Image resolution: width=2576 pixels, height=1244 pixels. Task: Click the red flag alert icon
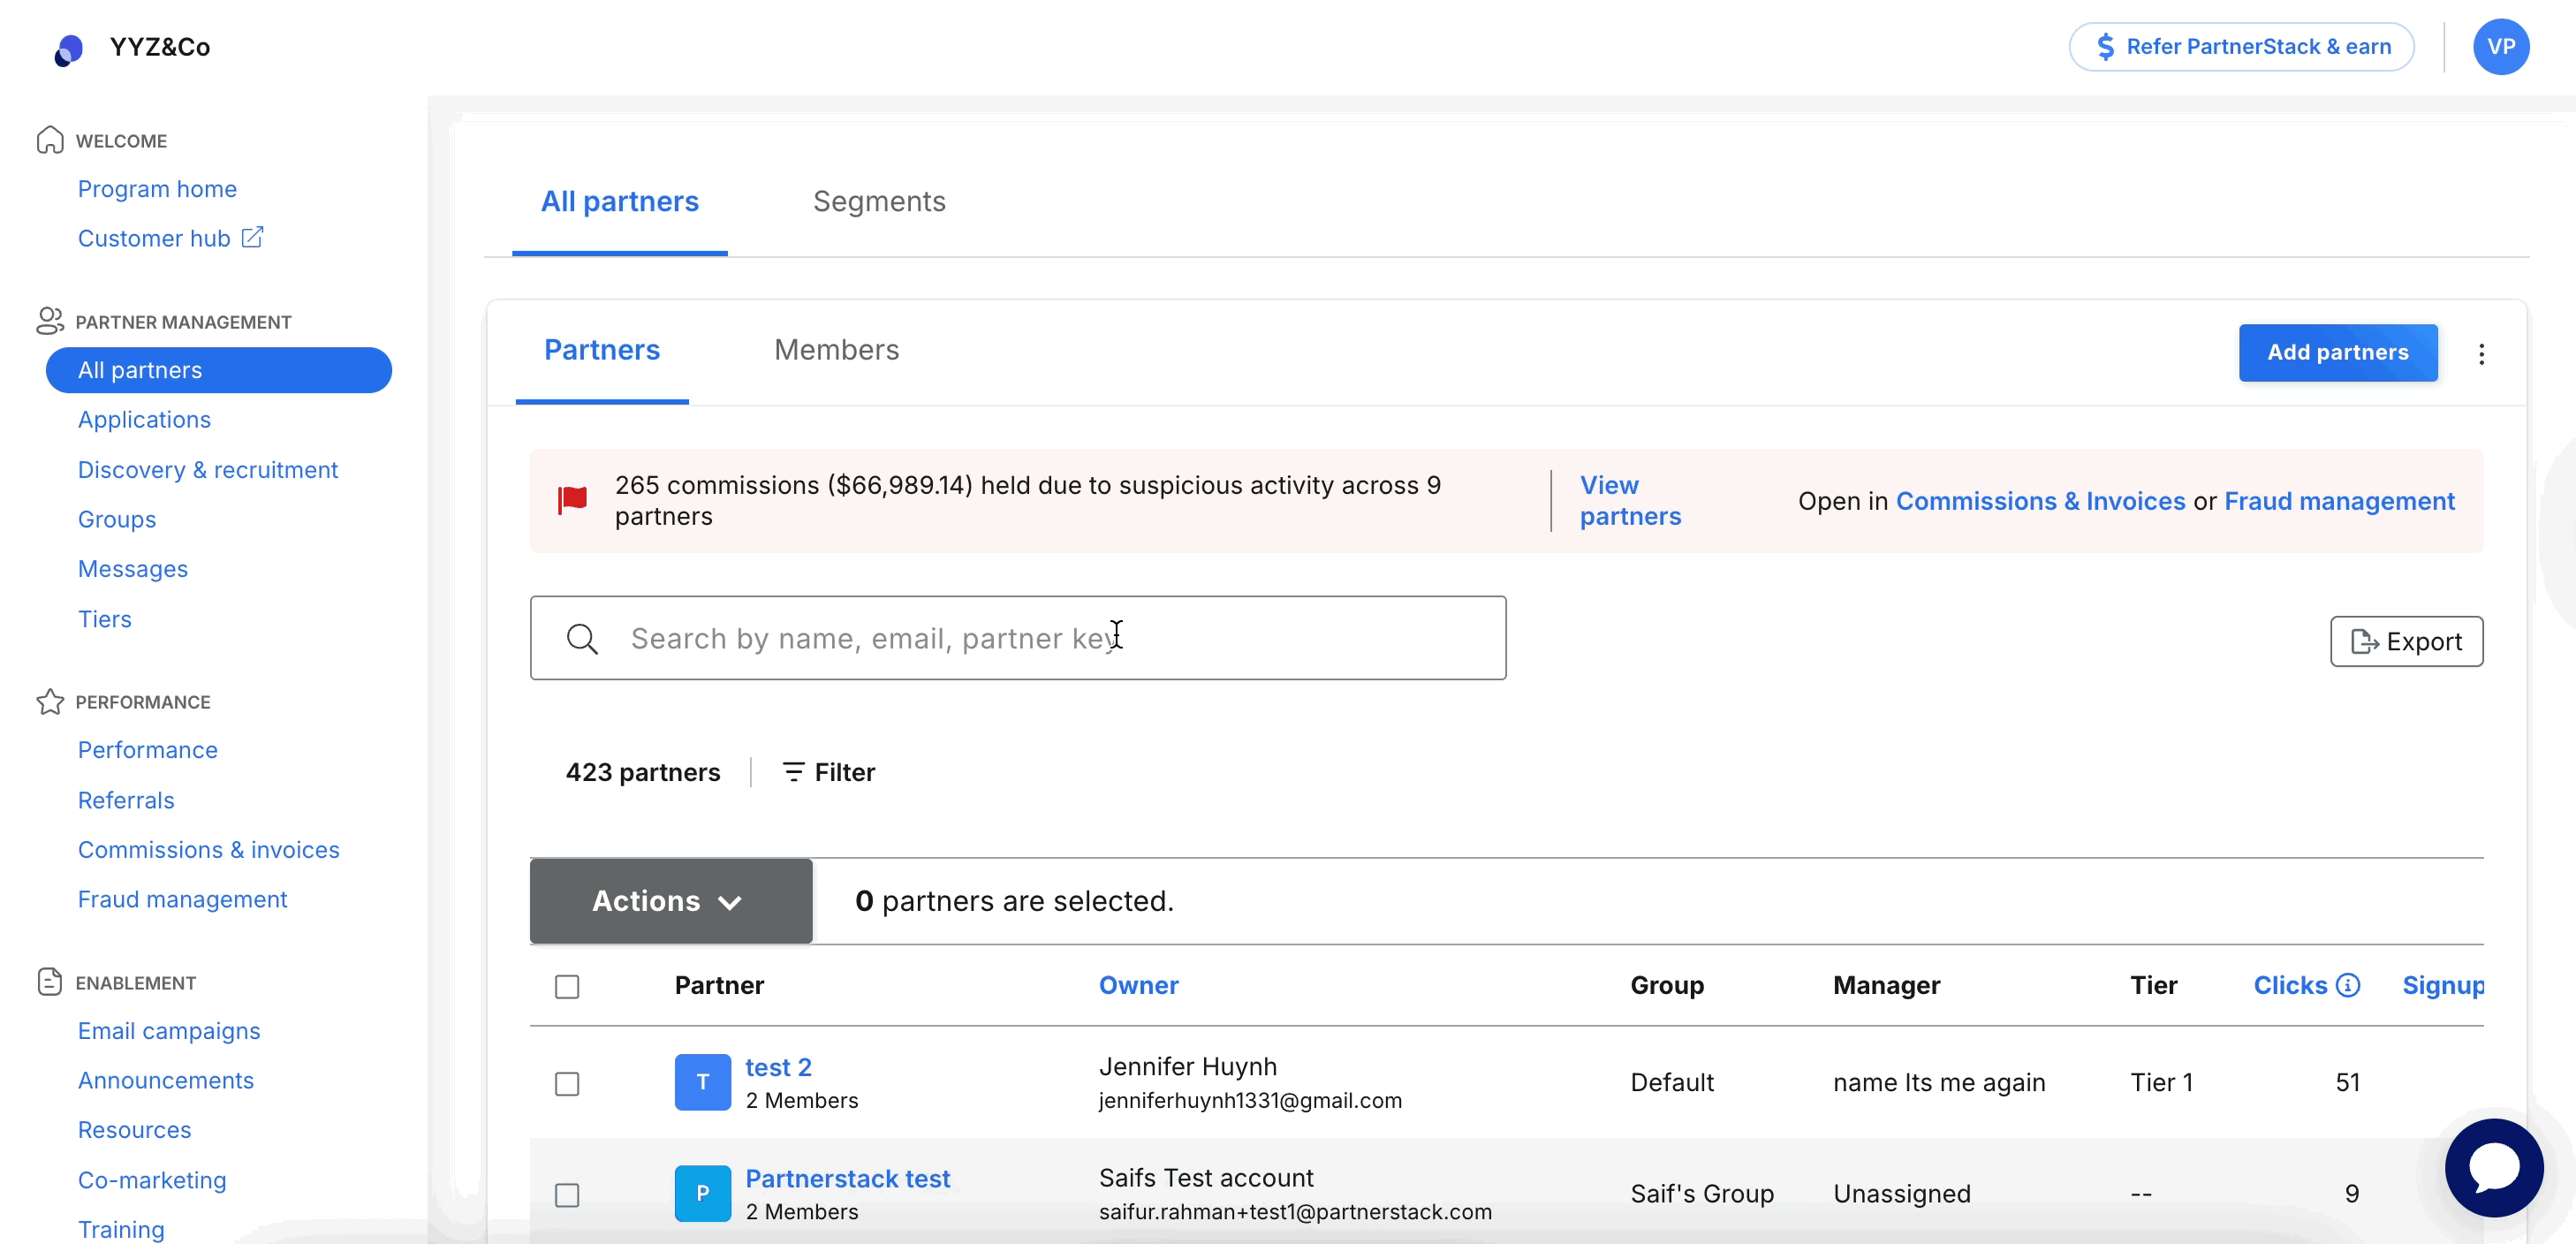click(x=572, y=500)
